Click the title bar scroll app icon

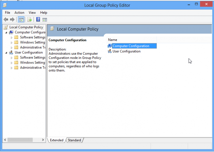[x=5, y=5]
